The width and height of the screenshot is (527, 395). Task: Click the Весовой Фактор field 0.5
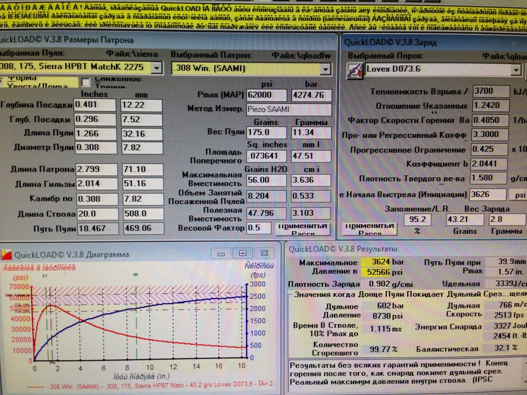(x=259, y=228)
